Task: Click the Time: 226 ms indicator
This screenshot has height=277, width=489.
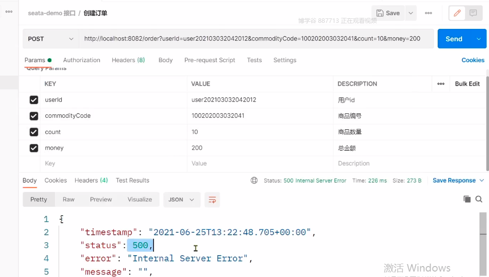Action: 369,181
